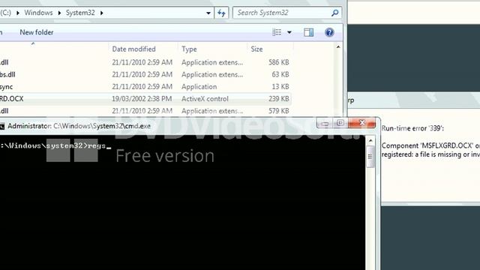The width and height of the screenshot is (480, 270).
Task: Minimize the cmd.exe window
Action: pyautogui.click(x=325, y=123)
